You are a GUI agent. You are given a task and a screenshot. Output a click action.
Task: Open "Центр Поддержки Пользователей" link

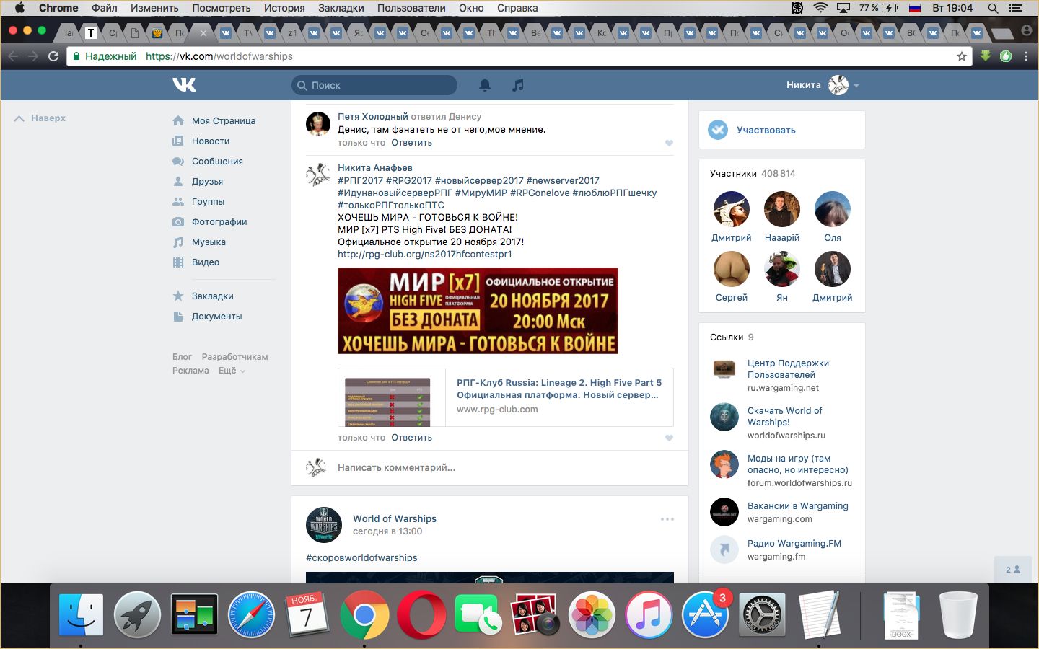[788, 369]
